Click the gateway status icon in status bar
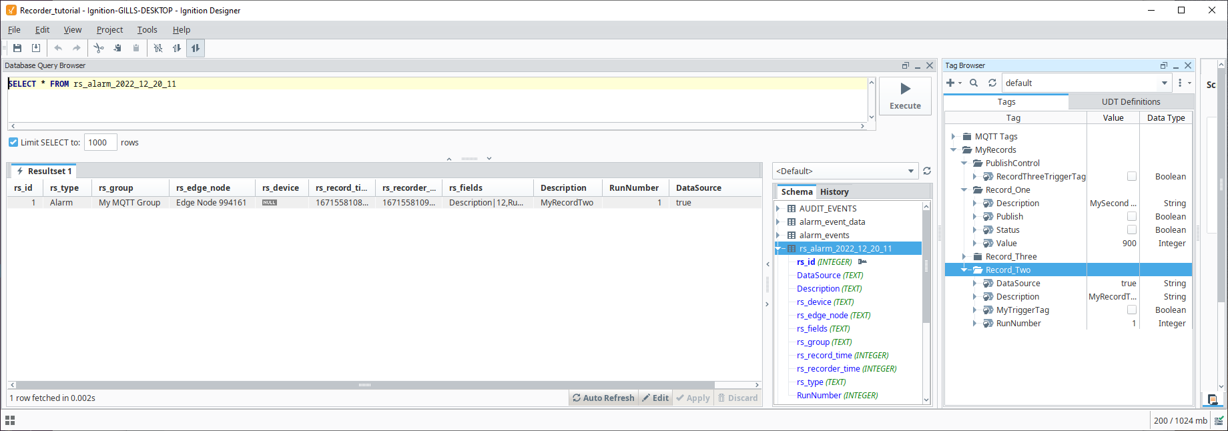This screenshot has height=431, width=1228. pyautogui.click(x=1219, y=420)
